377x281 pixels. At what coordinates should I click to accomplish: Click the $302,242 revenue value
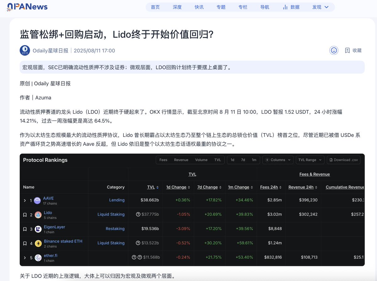[308, 214]
